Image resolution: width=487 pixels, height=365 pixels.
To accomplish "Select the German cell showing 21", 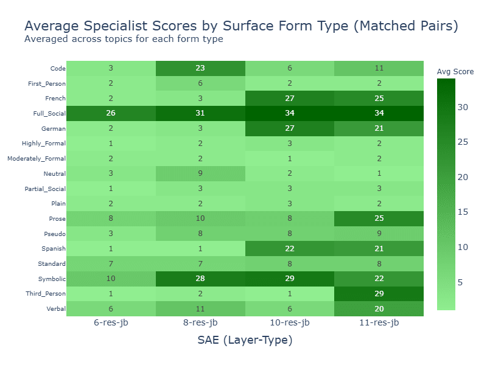I will [379, 129].
